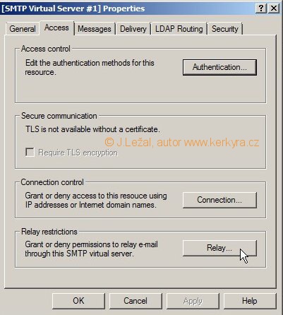Image resolution: width=283 pixels, height=315 pixels.
Task: Click the www.kerkyra.cz watermark text
Action: [222, 143]
